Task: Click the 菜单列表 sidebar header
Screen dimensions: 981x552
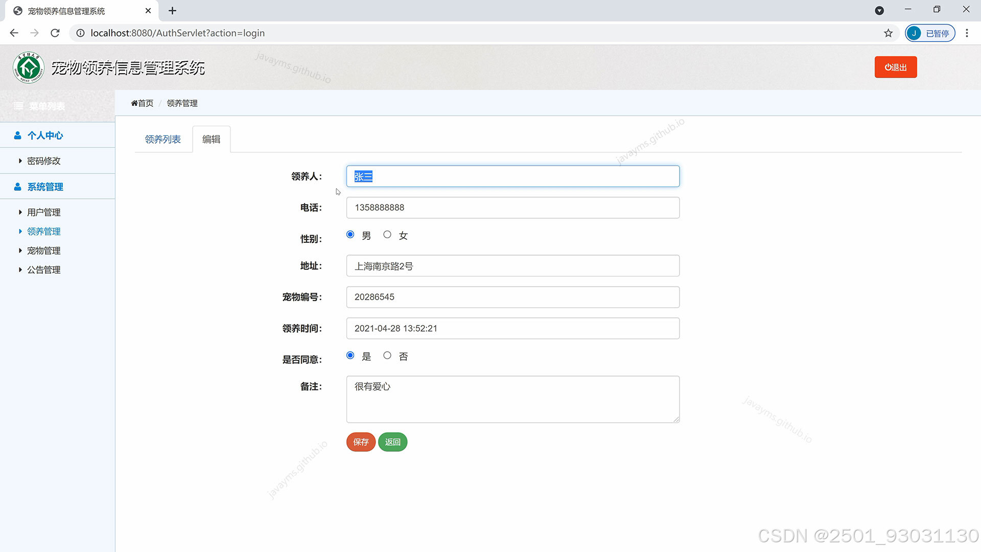Action: click(x=57, y=106)
